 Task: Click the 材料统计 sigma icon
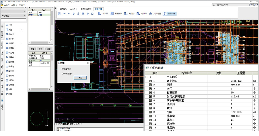pyautogui.click(x=165, y=14)
